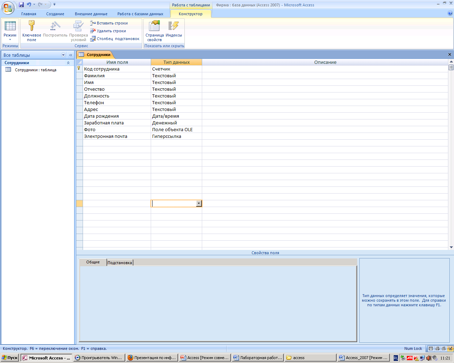This screenshot has height=363, width=454.
Task: Collapse the navigation pane with chevrons
Action: tap(71, 55)
